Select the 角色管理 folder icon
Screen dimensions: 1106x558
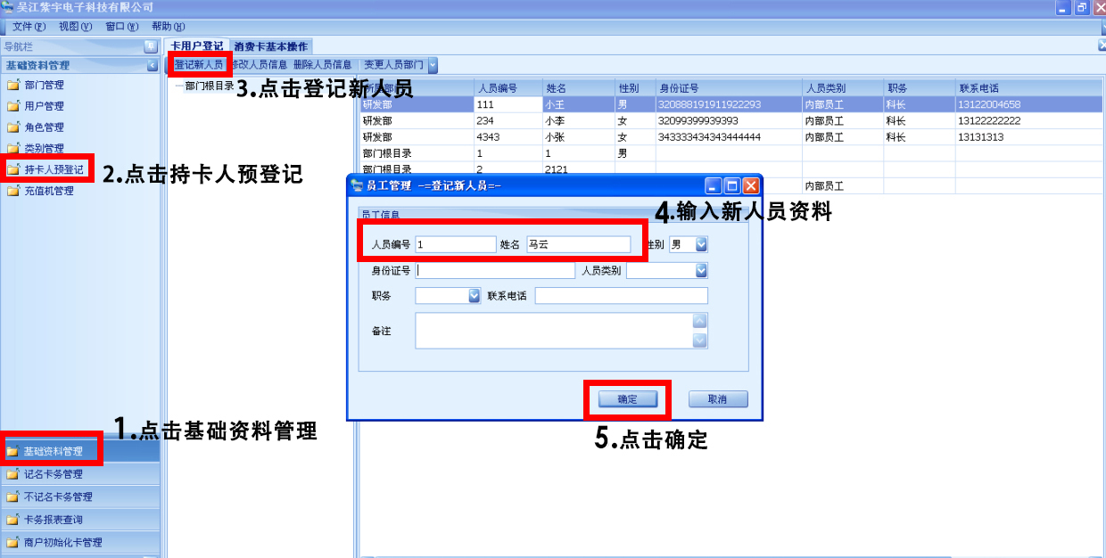point(12,127)
